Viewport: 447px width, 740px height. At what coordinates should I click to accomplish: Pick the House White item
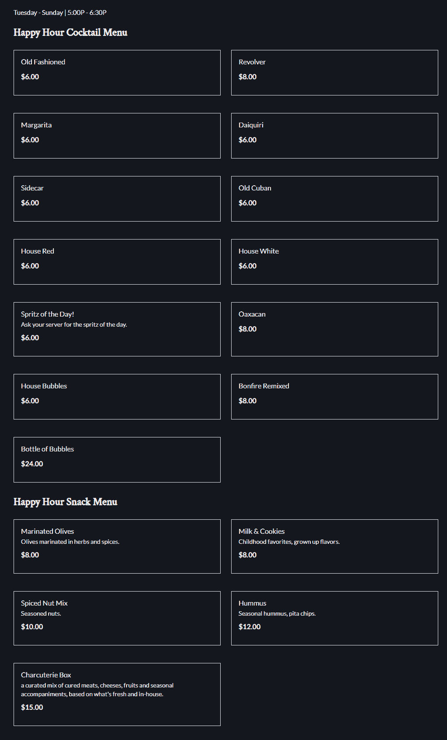coord(334,262)
